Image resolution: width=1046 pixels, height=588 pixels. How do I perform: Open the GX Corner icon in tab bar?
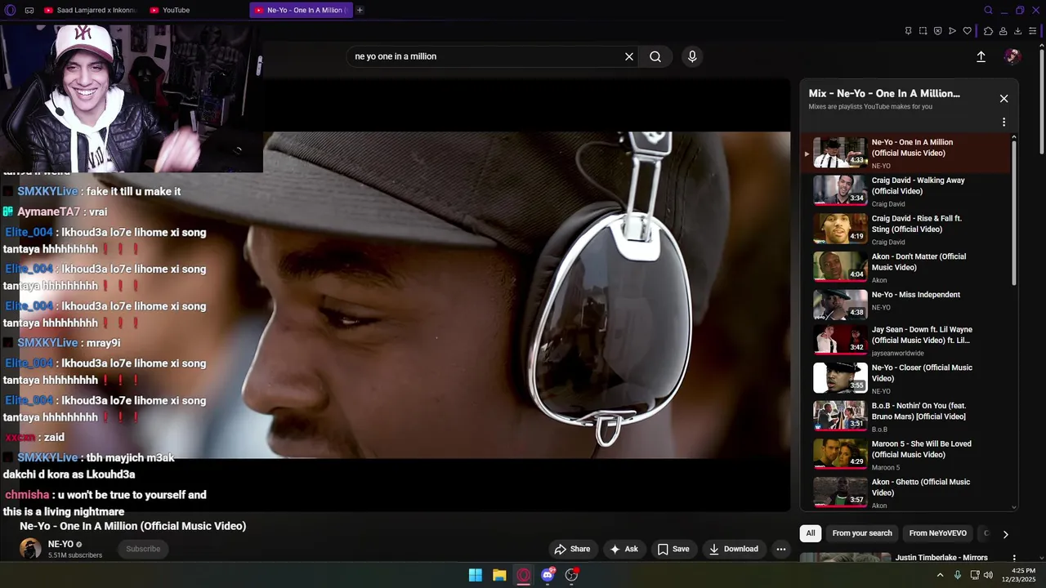[x=29, y=11]
